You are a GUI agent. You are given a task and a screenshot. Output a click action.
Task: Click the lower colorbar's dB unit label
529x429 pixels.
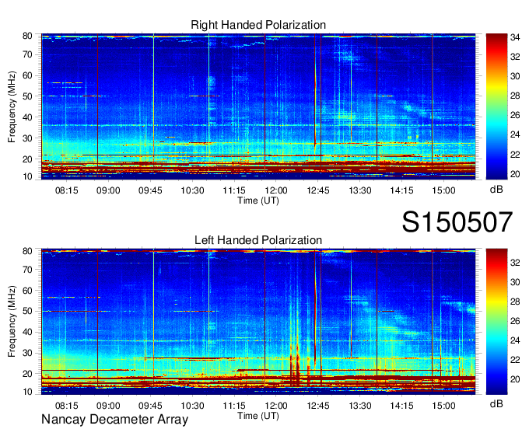pos(496,403)
